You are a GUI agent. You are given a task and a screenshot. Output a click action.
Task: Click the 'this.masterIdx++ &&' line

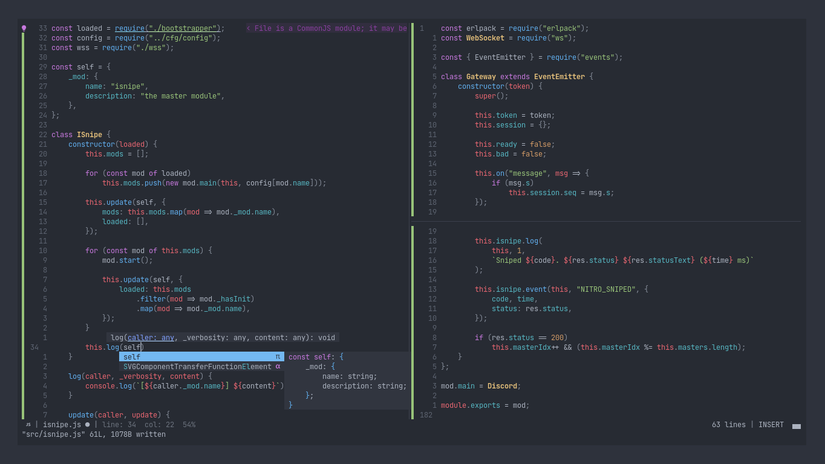619,347
